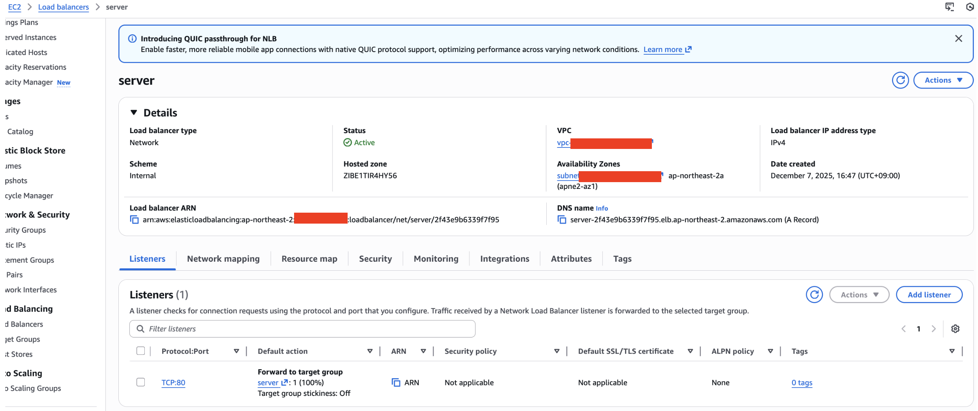The height and width of the screenshot is (411, 978).
Task: Refresh the load balancer details
Action: (900, 80)
